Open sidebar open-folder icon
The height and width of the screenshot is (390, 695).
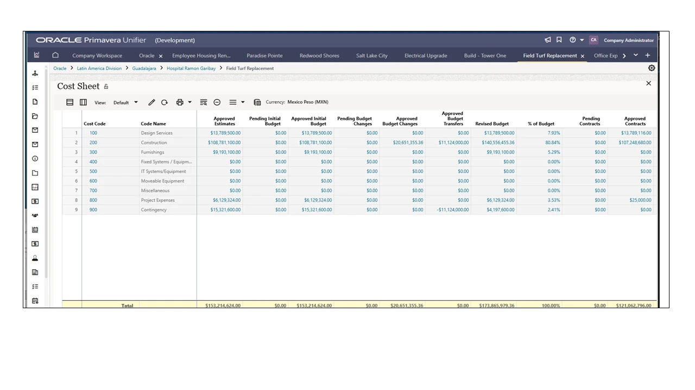[35, 116]
